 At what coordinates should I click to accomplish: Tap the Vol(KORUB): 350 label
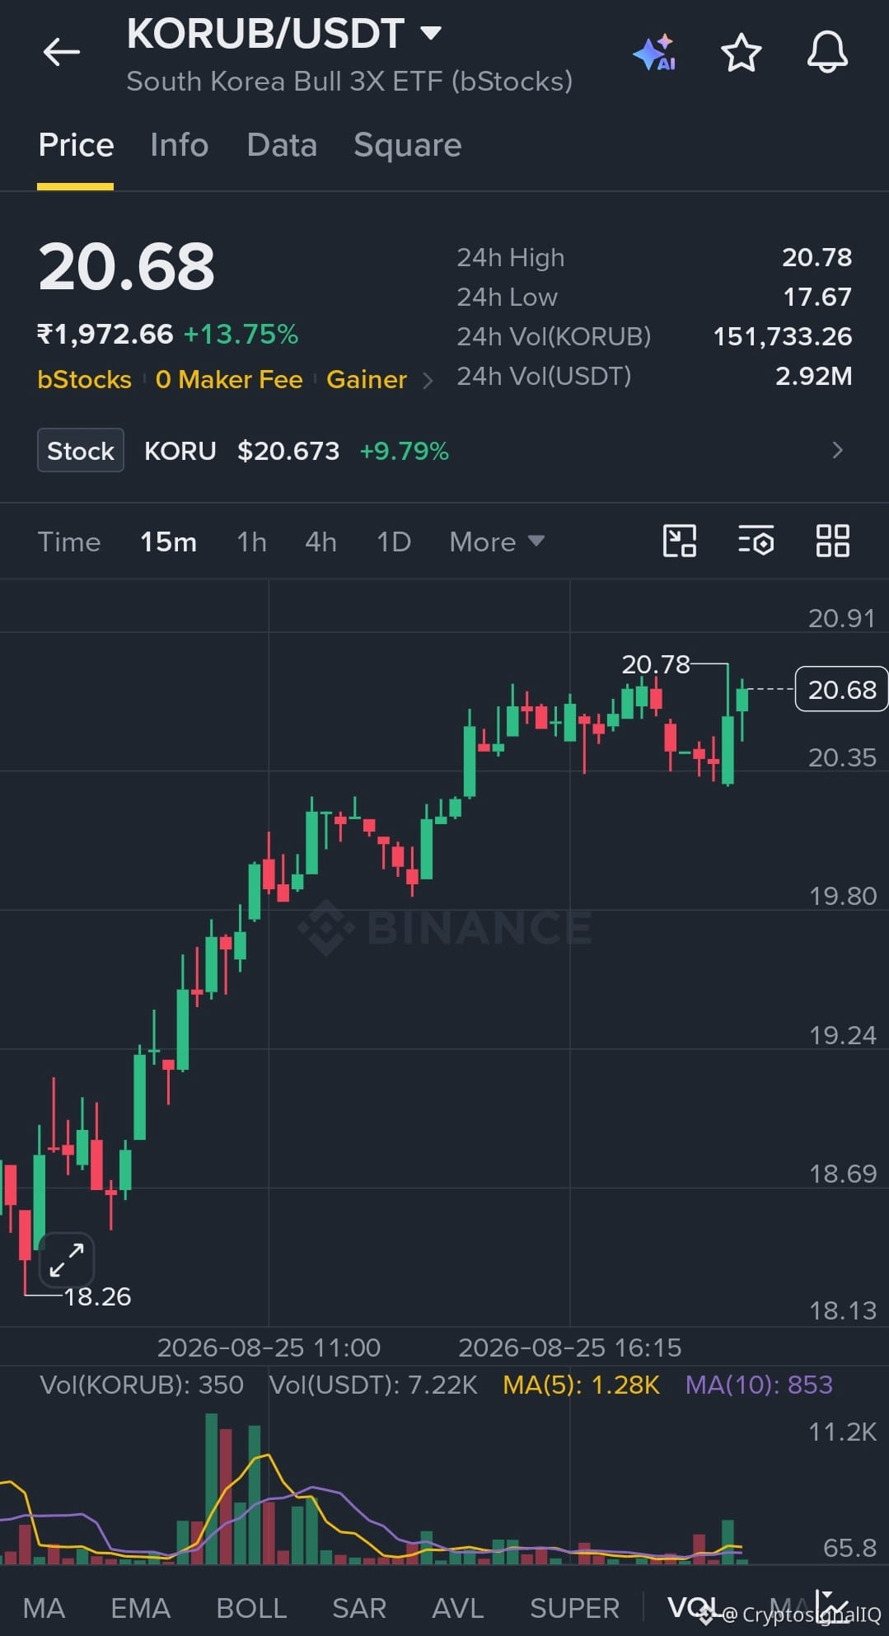click(142, 1385)
